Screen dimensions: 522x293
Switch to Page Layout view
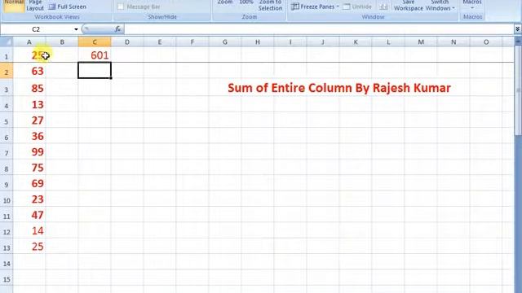(35, 6)
